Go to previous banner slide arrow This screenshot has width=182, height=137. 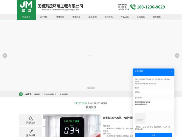[x=5, y=56]
